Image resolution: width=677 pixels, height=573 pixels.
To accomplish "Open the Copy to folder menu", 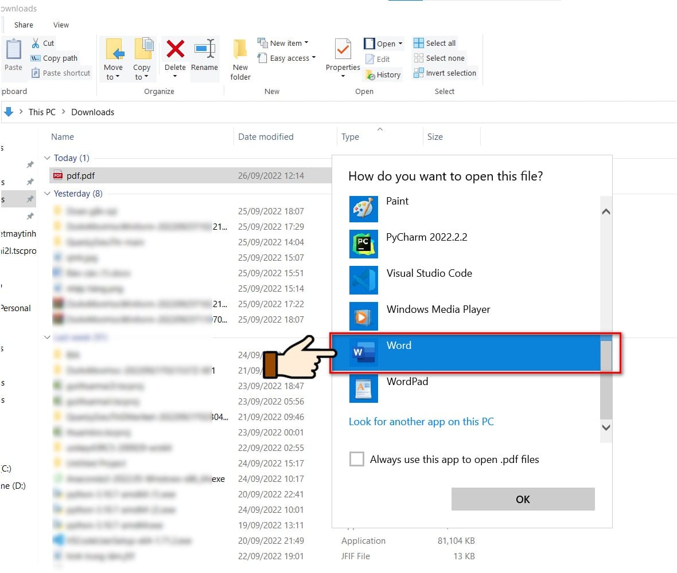I will tap(142, 60).
